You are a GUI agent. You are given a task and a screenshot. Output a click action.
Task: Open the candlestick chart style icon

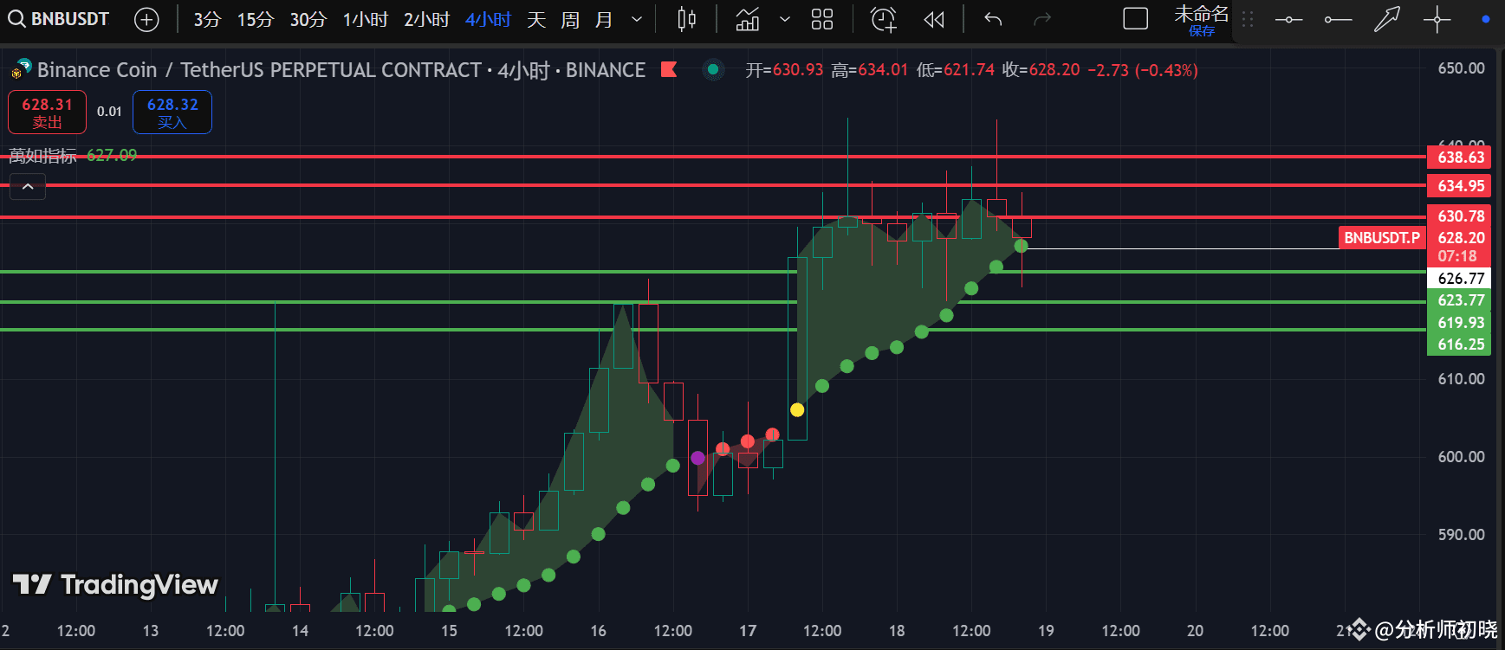point(687,19)
